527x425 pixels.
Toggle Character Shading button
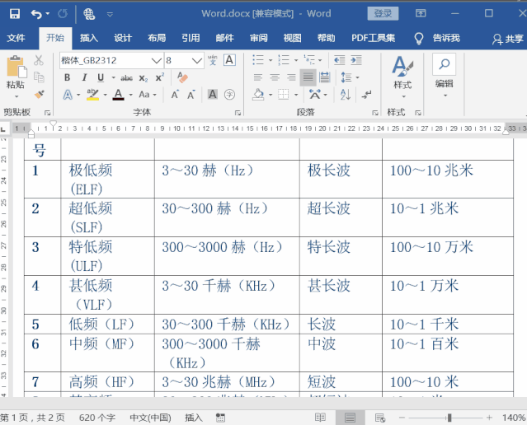213,95
